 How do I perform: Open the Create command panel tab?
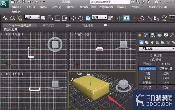[140, 35]
